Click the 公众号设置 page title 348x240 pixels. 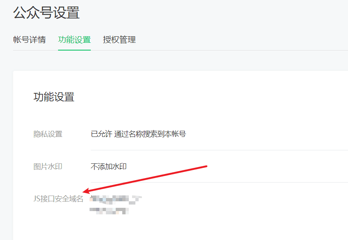[46, 13]
